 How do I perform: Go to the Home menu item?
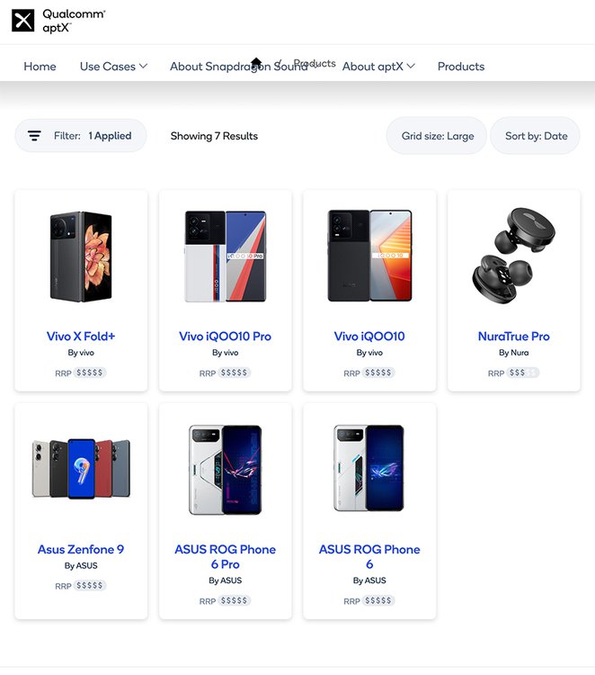(x=40, y=67)
